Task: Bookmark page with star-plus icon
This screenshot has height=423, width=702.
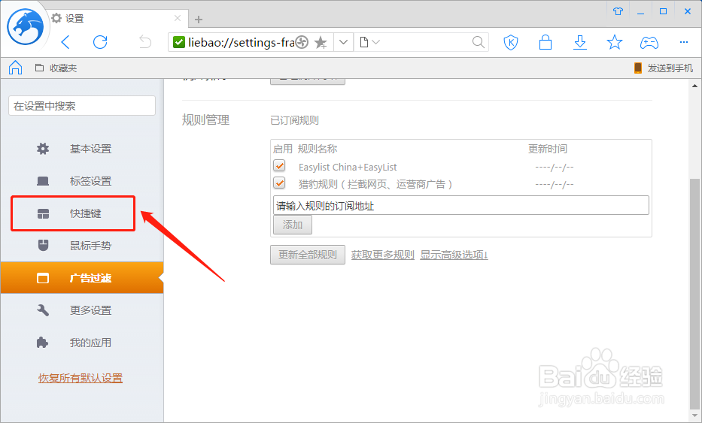Action: (x=321, y=43)
